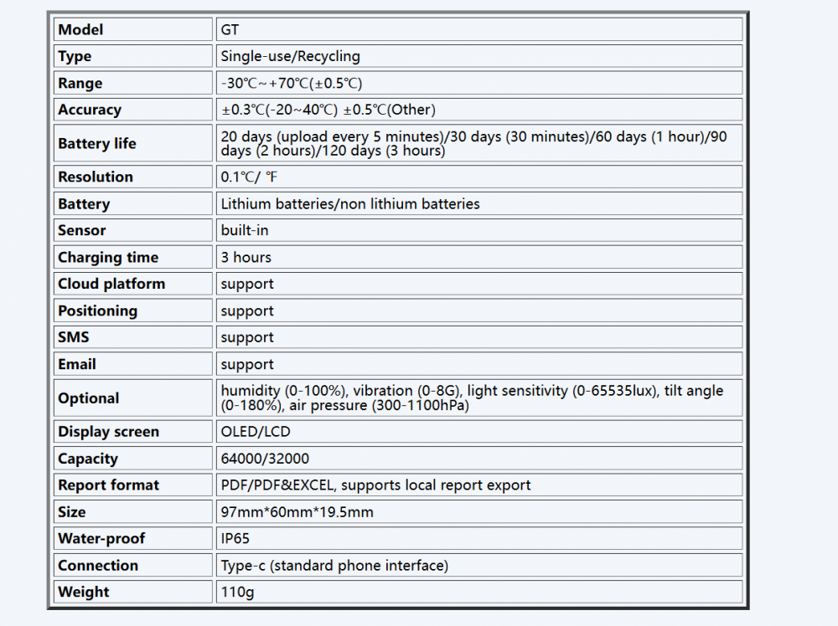Click the Optional sensors description text
Viewport: 838px width, 626px height.
(472, 398)
